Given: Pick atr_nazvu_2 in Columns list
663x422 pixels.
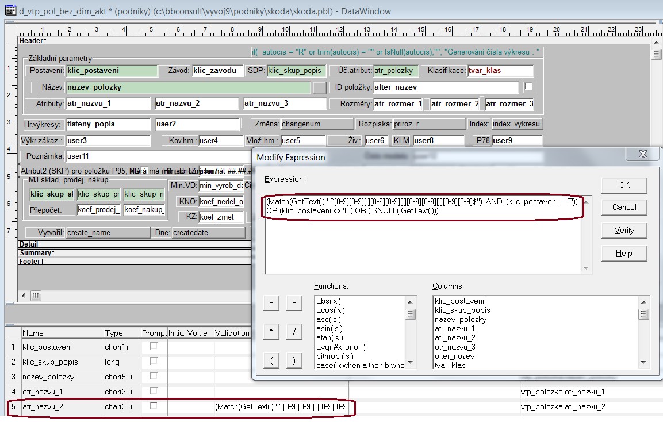Looking at the screenshot, I should pyautogui.click(x=455, y=338).
